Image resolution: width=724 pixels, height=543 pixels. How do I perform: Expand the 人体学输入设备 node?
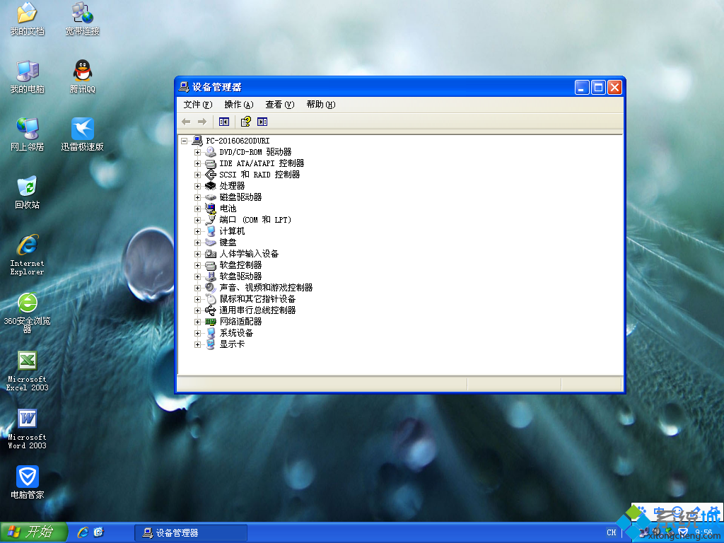[198, 254]
